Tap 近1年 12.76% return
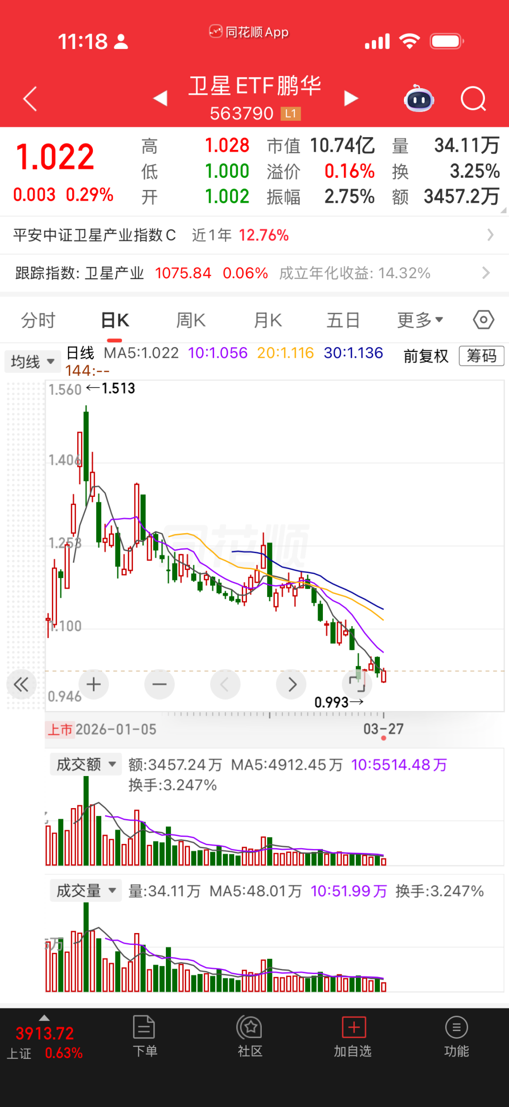The height and width of the screenshot is (1107, 509). point(240,235)
